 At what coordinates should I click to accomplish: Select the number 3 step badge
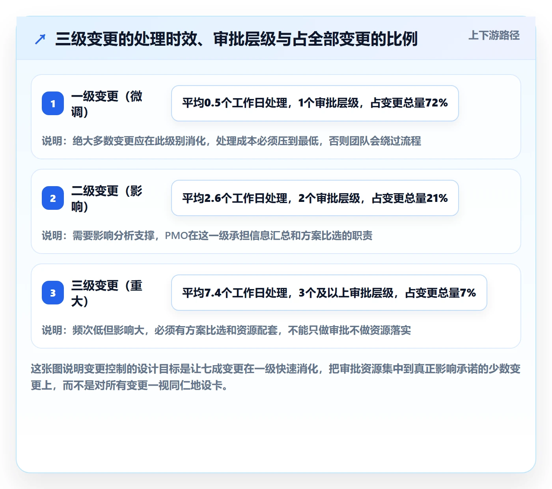[53, 293]
